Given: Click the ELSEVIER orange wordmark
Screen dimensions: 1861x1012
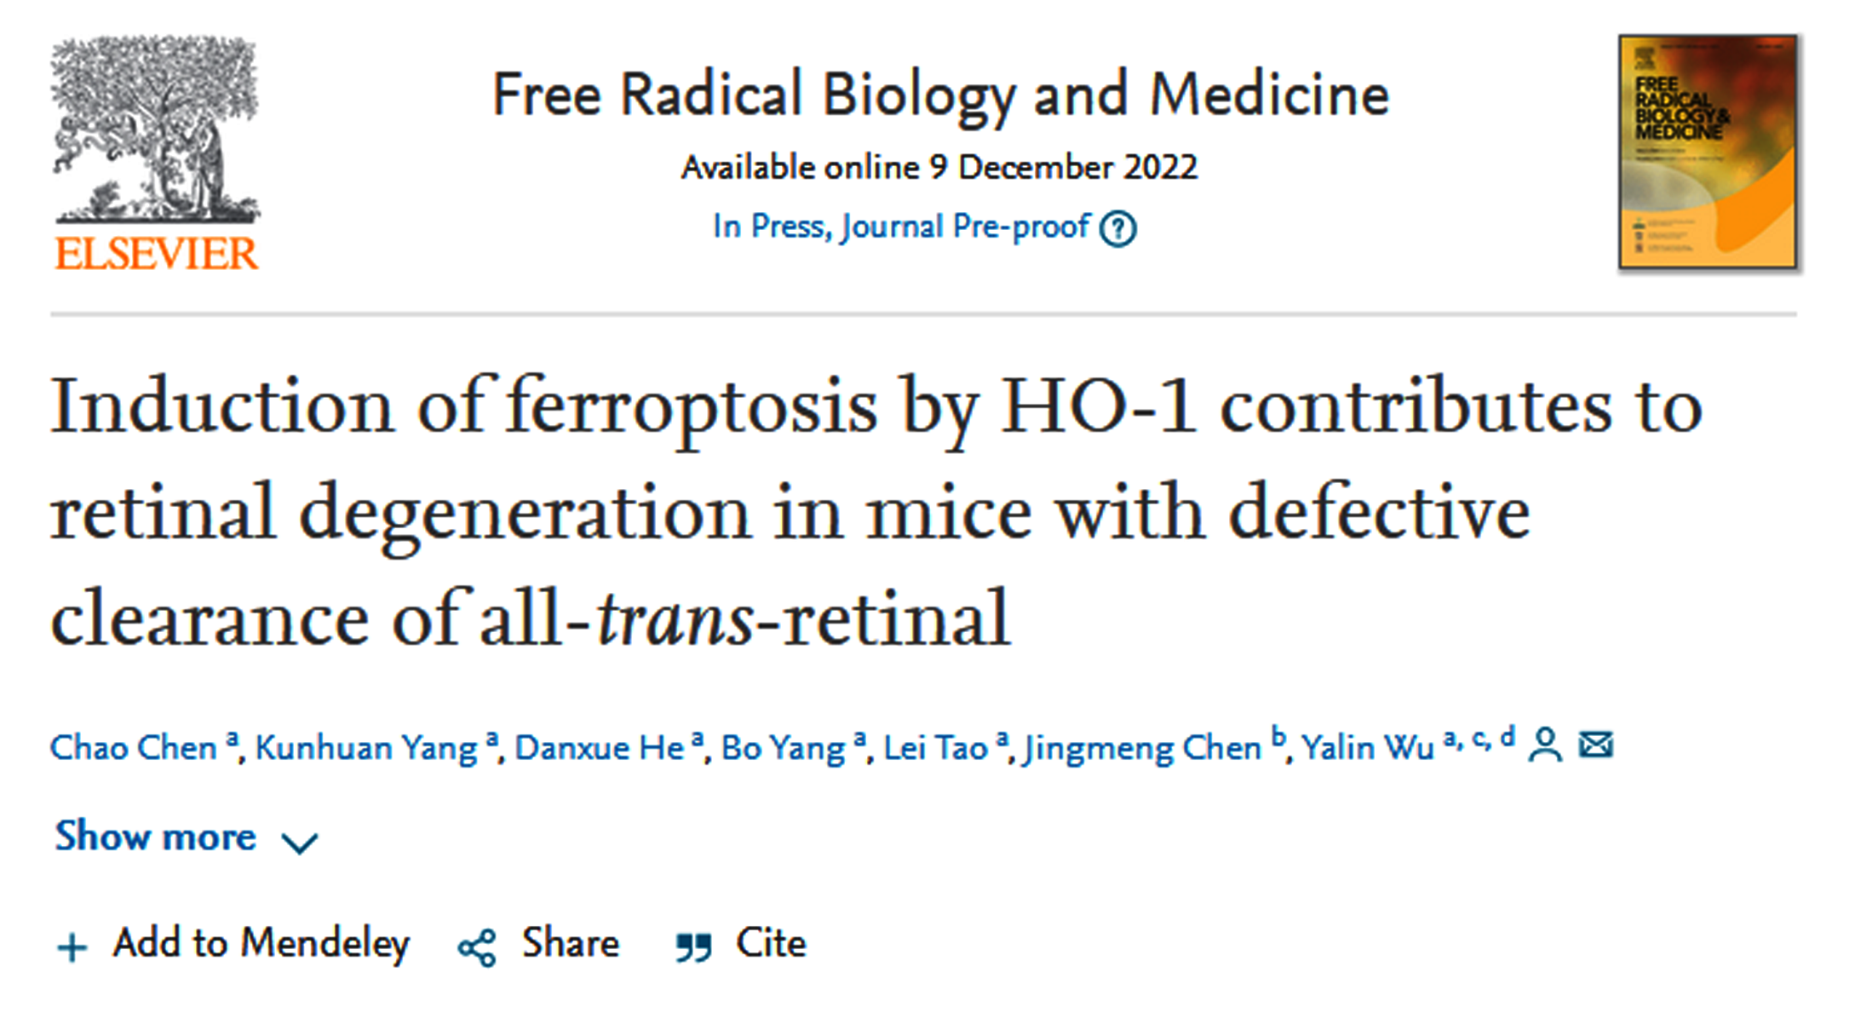Looking at the screenshot, I should pyautogui.click(x=156, y=254).
